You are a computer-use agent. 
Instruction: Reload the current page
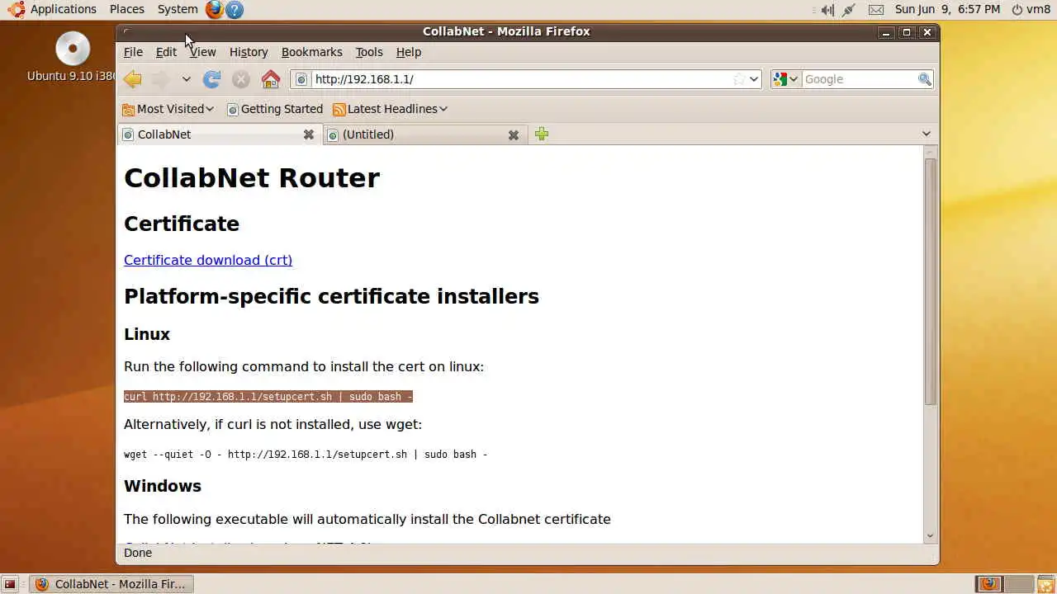click(212, 79)
